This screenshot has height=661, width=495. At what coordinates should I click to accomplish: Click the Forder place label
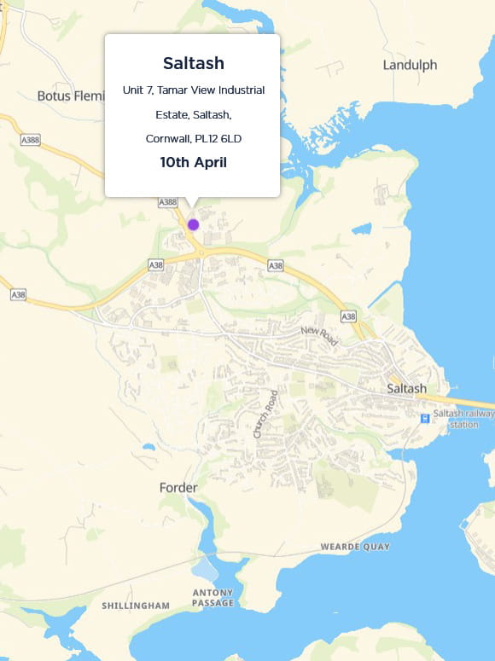click(x=178, y=488)
